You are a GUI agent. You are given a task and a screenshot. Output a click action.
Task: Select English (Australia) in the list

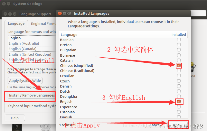tap(32, 43)
